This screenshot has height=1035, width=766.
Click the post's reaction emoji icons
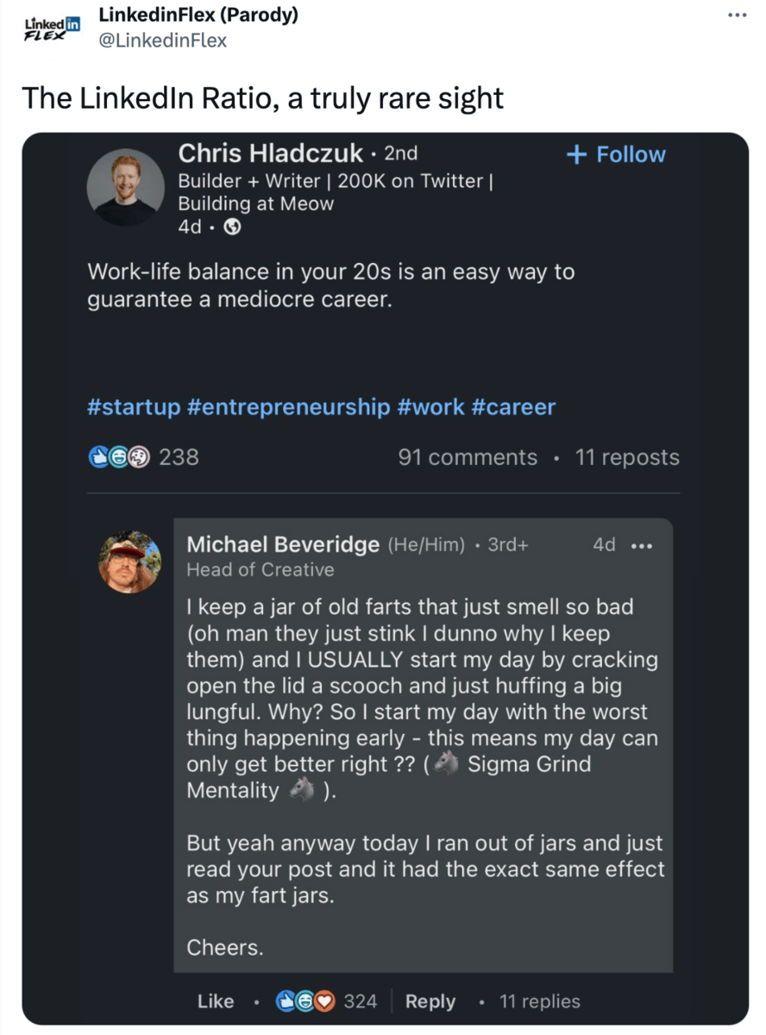pyautogui.click(x=119, y=457)
